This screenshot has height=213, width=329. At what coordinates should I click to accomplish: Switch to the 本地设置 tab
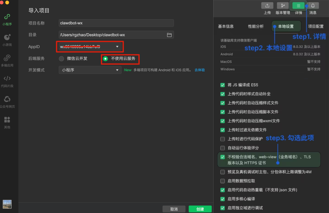[286, 27]
